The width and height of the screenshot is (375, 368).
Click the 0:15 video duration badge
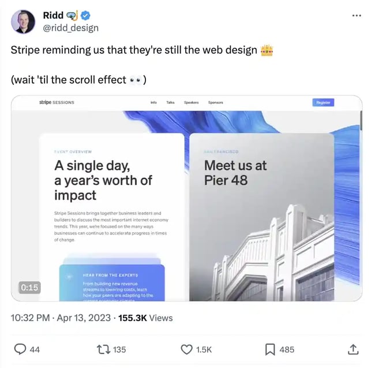tap(29, 287)
